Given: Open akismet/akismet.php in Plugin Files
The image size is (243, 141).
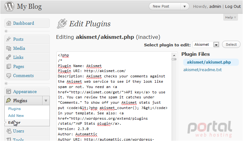Looking at the screenshot, I should coord(209,62).
